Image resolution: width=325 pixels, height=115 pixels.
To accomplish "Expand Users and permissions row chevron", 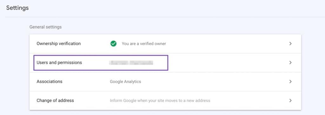I will [x=290, y=63].
